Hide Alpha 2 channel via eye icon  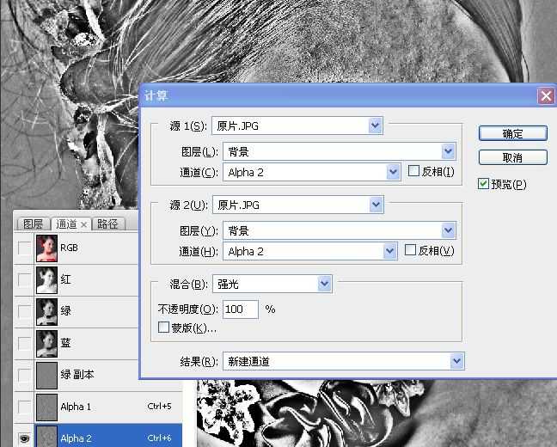pos(24,438)
